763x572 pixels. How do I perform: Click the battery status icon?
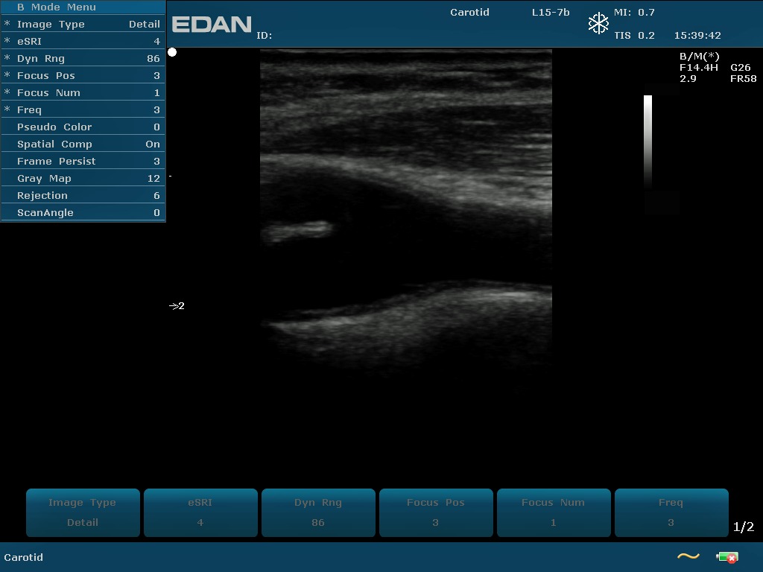pyautogui.click(x=726, y=557)
